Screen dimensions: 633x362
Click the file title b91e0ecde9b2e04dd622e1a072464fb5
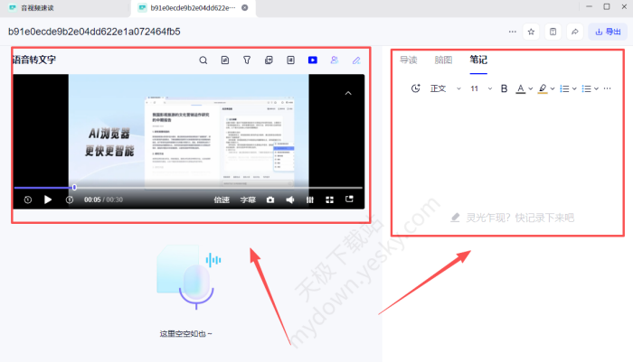click(x=94, y=32)
